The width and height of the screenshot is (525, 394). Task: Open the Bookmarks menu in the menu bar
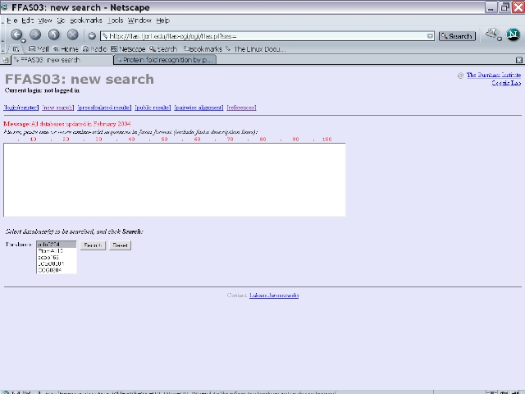[86, 20]
